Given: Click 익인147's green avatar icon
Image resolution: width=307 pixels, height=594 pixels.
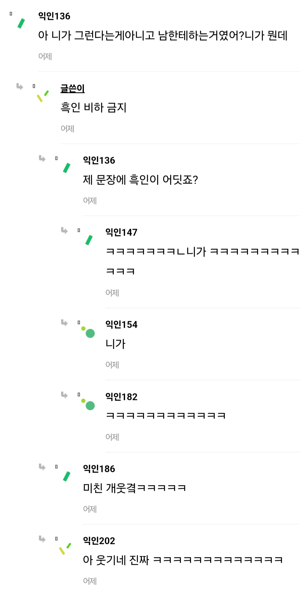Looking at the screenshot, I should pyautogui.click(x=89, y=240).
